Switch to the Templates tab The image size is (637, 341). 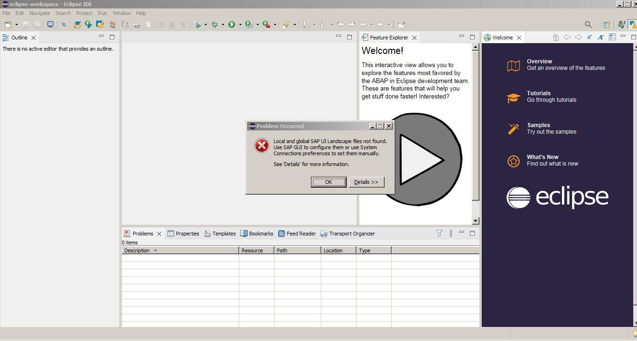click(x=220, y=234)
